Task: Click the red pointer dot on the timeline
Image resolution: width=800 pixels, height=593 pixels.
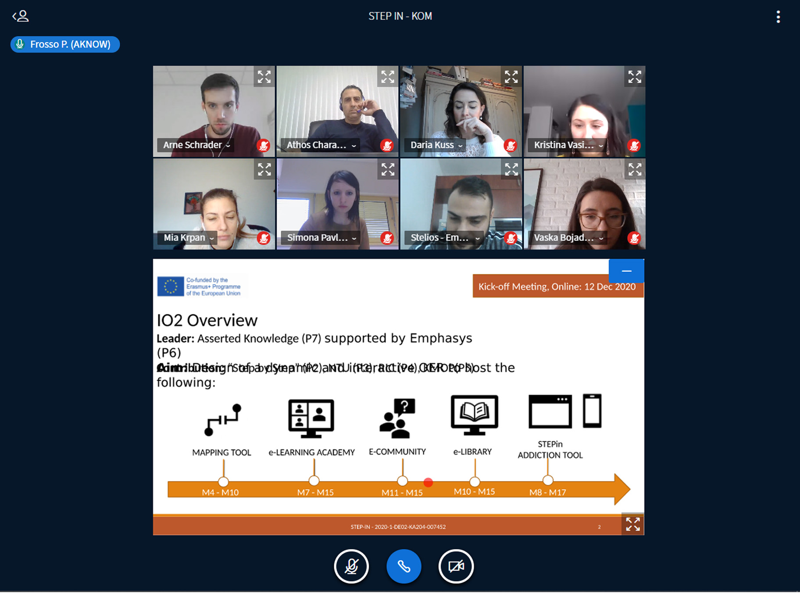Action: click(x=429, y=482)
